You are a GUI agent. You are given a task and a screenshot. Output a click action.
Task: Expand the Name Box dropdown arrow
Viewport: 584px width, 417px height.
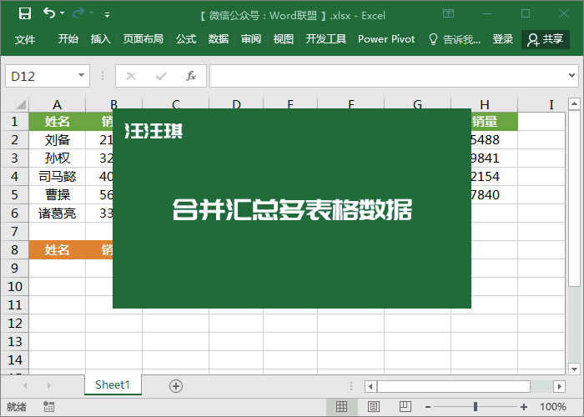[81, 76]
